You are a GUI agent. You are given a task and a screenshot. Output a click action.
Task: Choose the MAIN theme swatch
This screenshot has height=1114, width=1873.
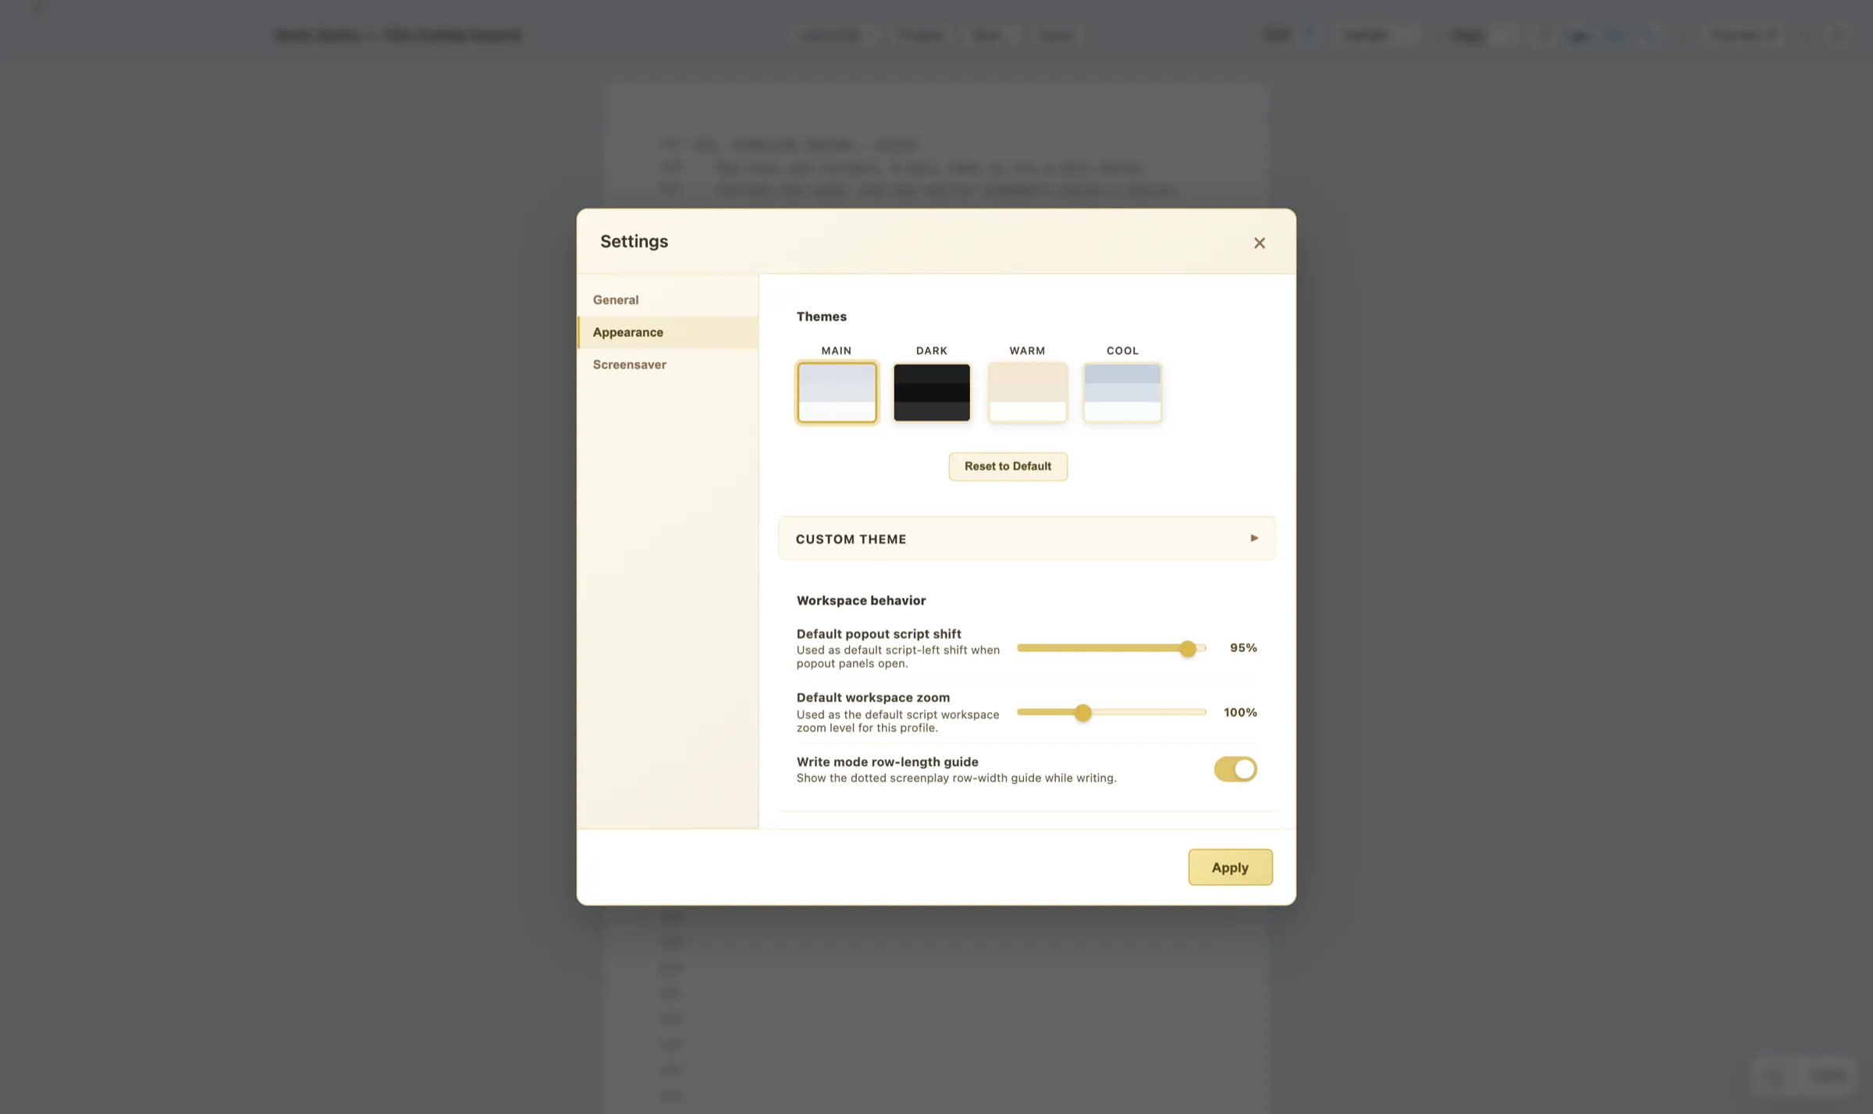click(837, 392)
